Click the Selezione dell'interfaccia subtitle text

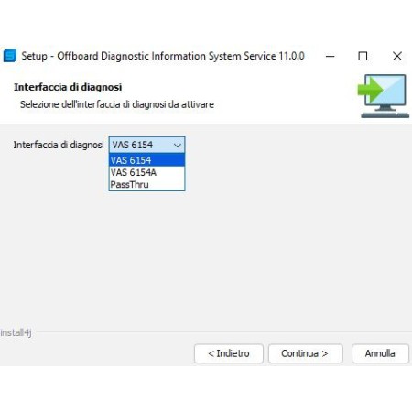pos(117,104)
